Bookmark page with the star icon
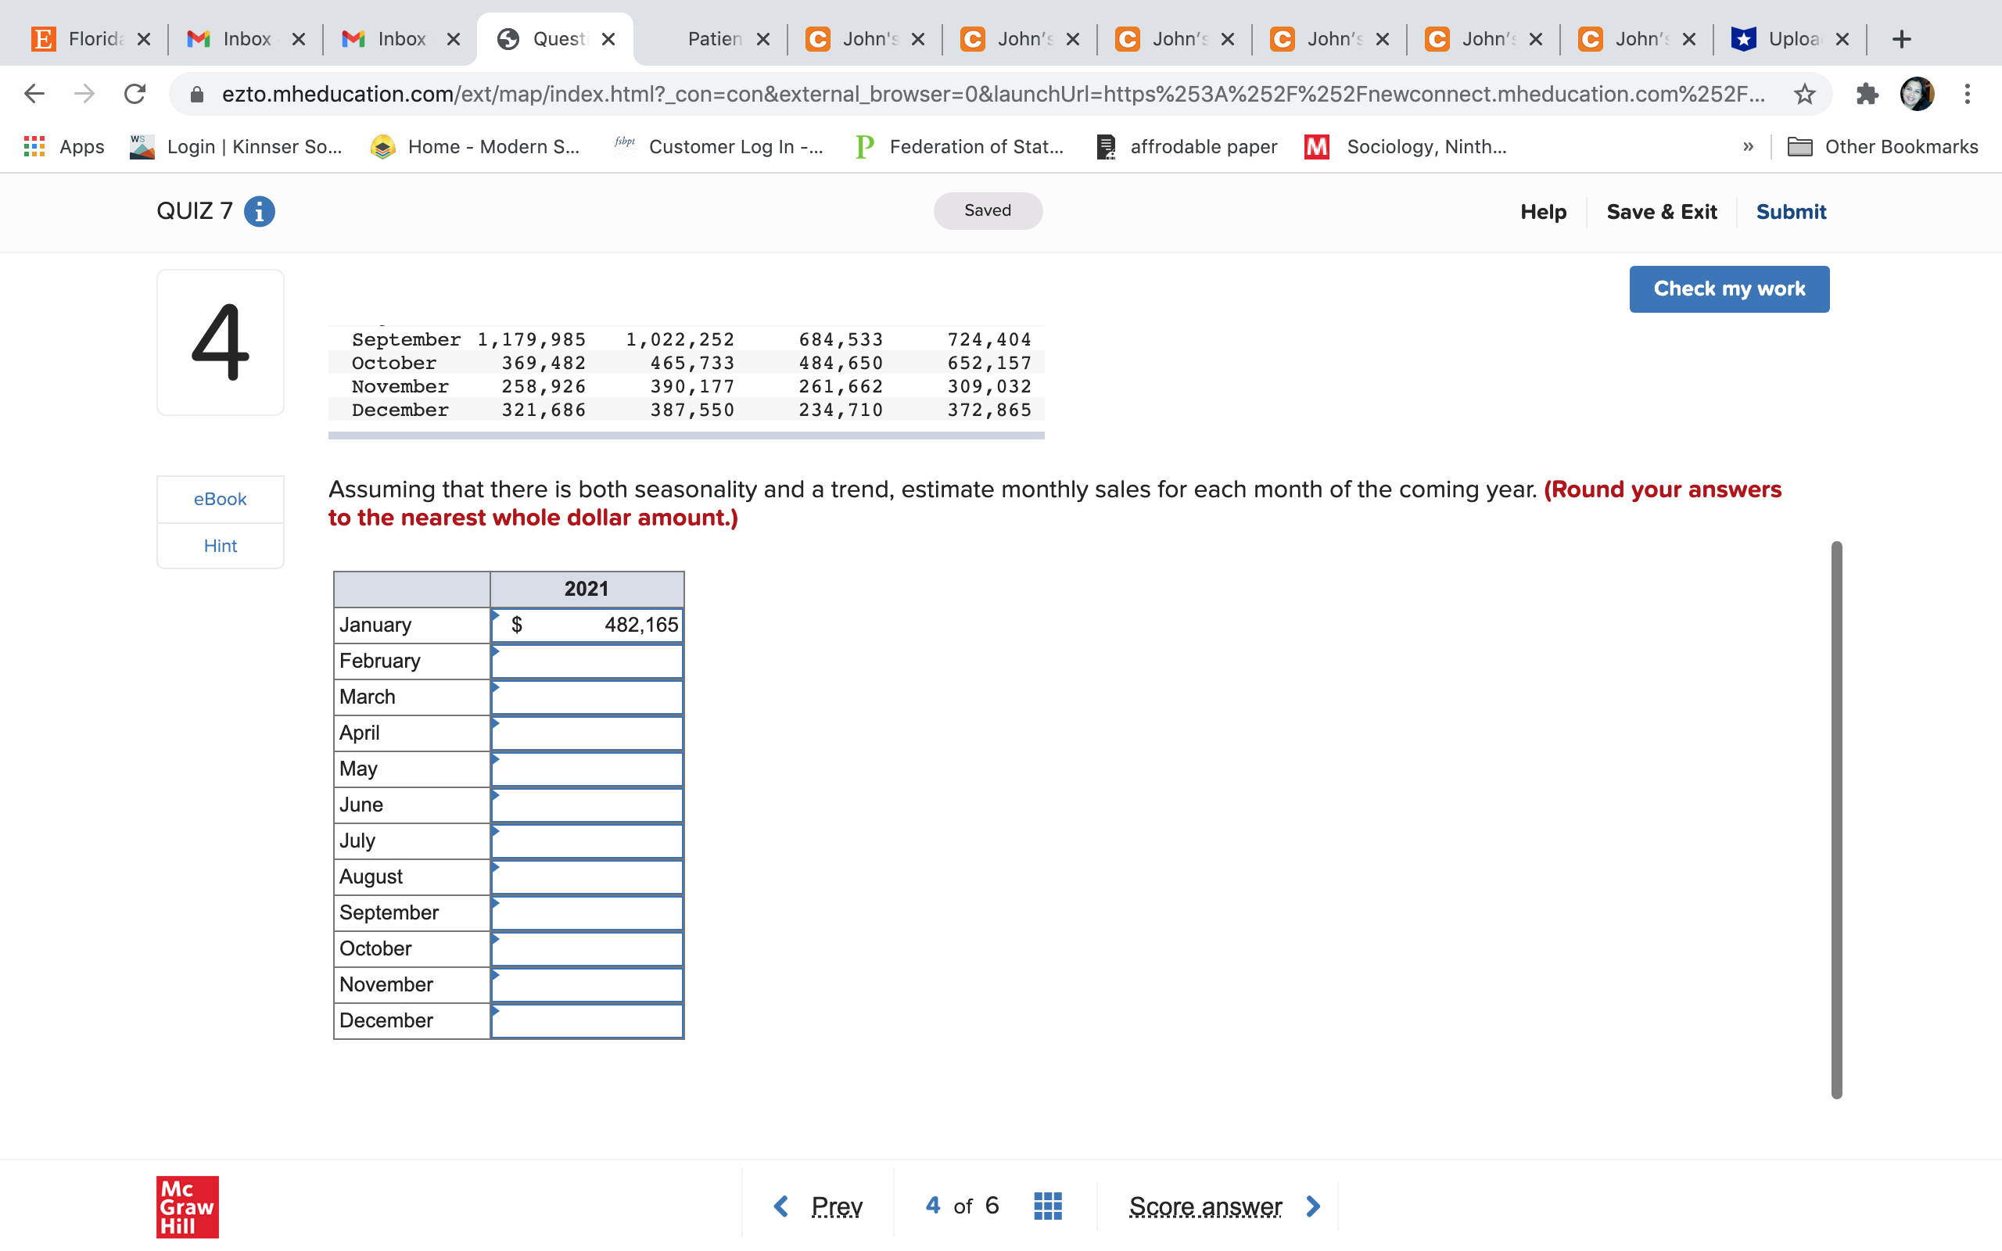Viewport: 2002px width, 1251px height. [x=1804, y=94]
